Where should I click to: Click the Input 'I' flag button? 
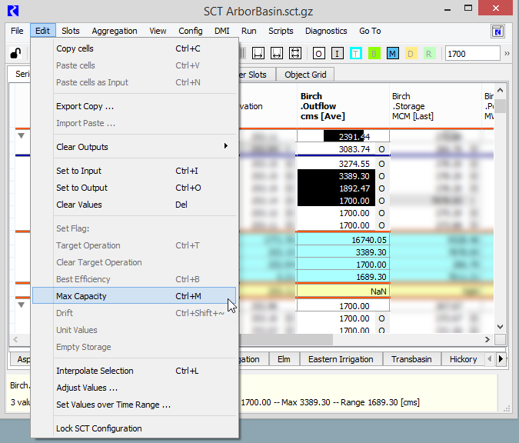pos(338,54)
